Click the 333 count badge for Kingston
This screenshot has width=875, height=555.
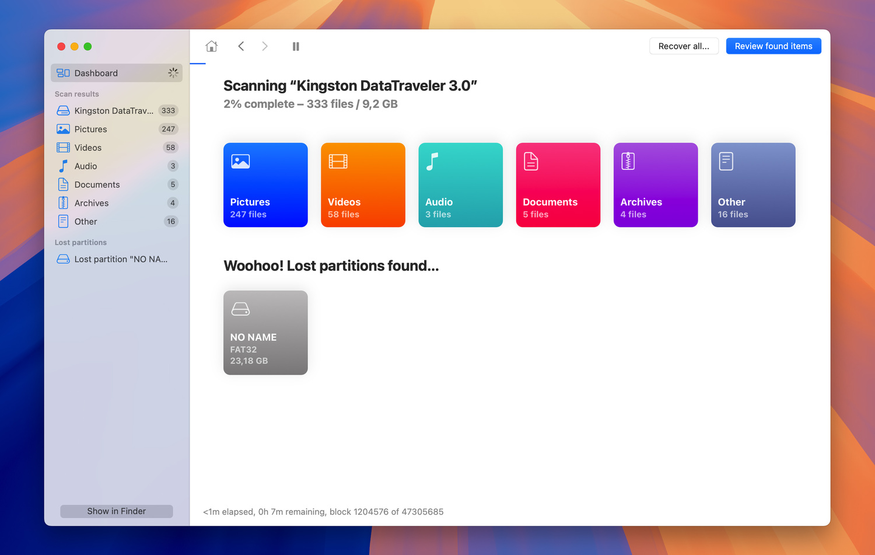(168, 110)
